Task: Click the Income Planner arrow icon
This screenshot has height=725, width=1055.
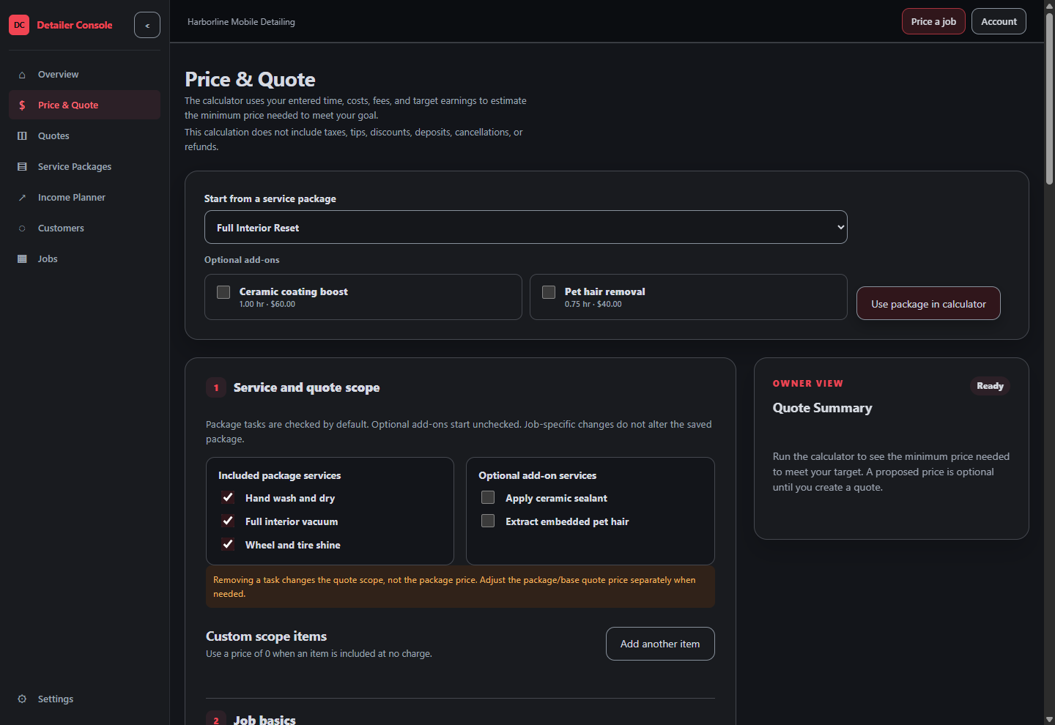Action: coord(22,198)
